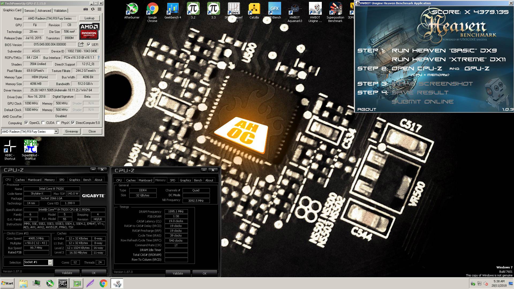
Task: Open the HWBOT Unigine desktop shortcut
Action: coord(315,12)
